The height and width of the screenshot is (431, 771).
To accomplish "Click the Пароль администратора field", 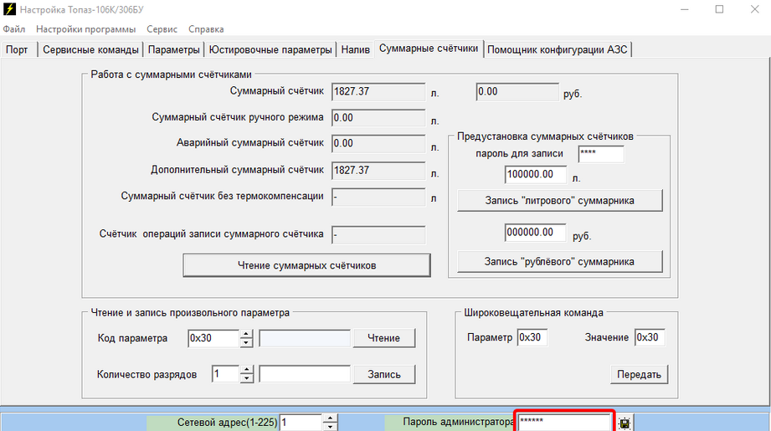I will [564, 422].
